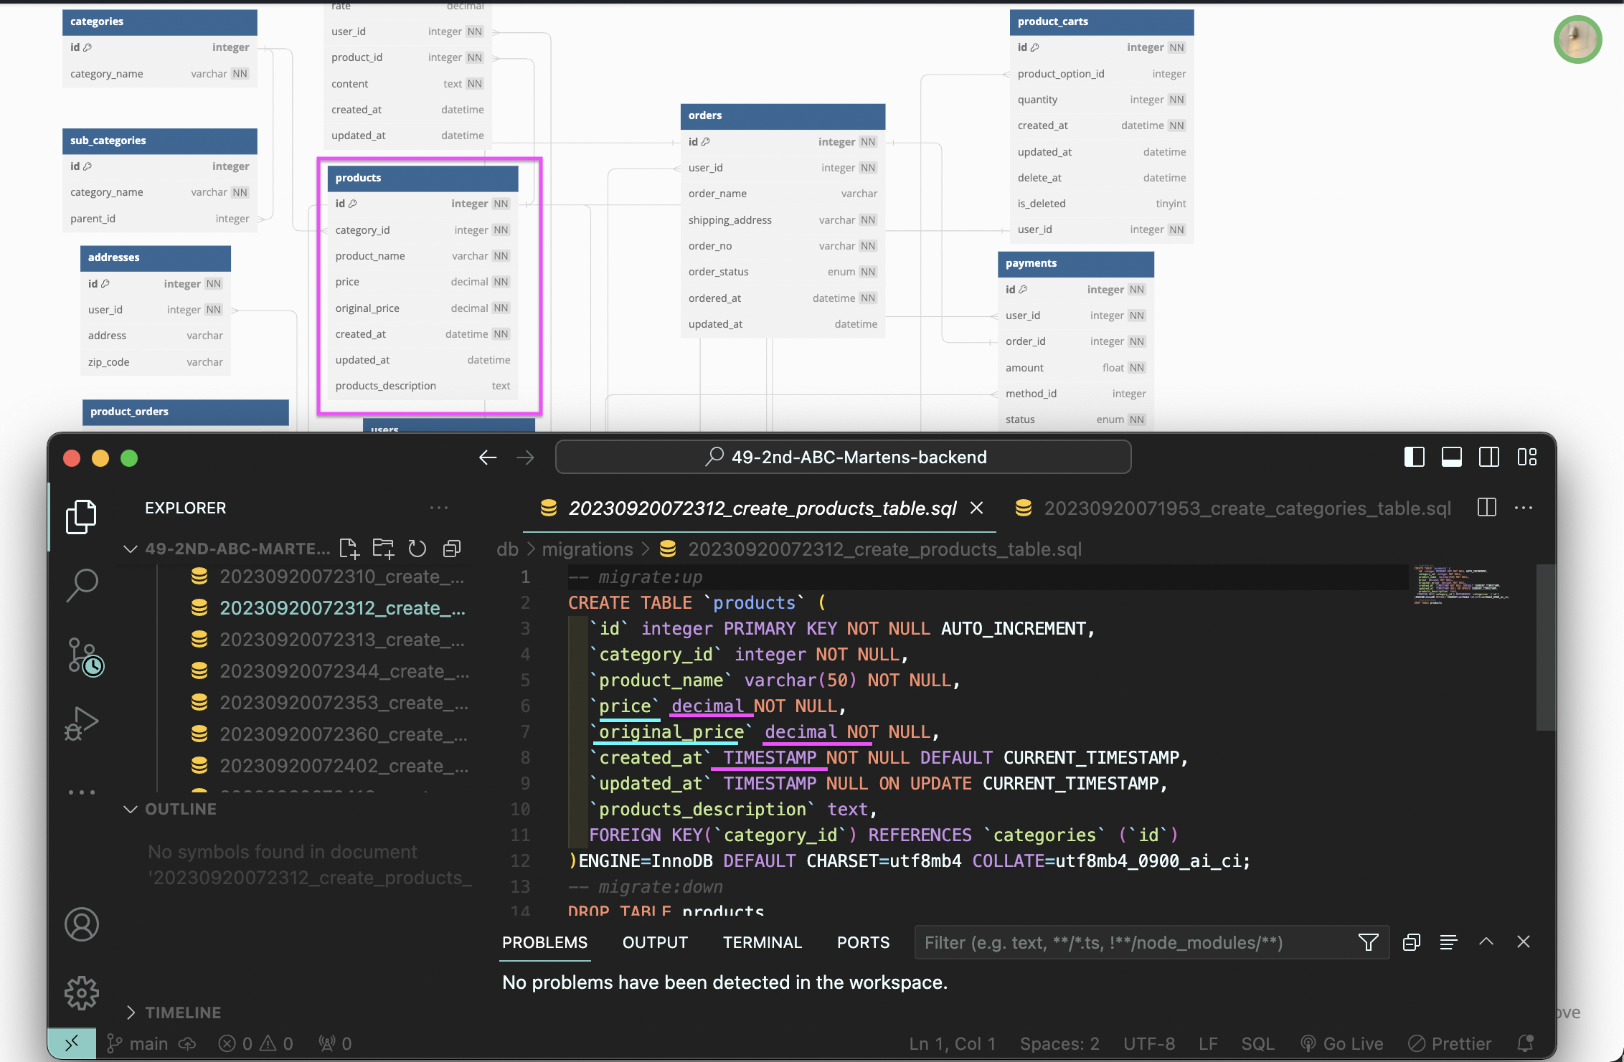Synchronize changes cloud icon in status bar

pyautogui.click(x=187, y=1043)
